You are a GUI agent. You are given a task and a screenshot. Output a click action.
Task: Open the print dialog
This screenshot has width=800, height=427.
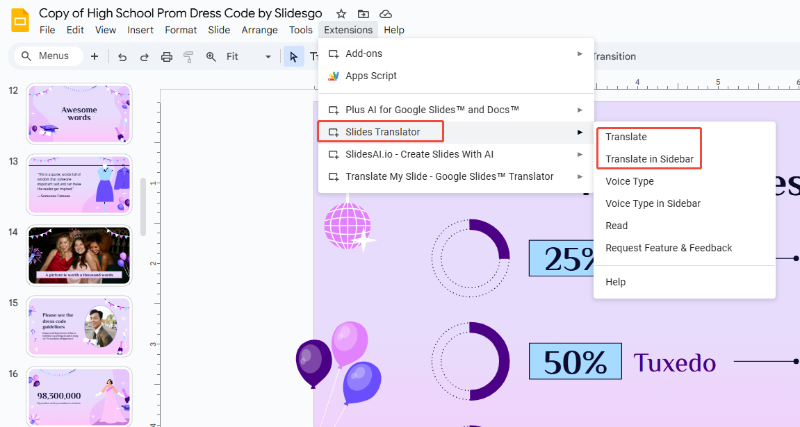[166, 56]
